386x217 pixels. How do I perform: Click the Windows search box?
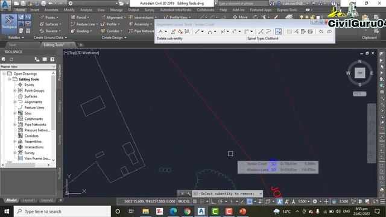click(x=62, y=212)
